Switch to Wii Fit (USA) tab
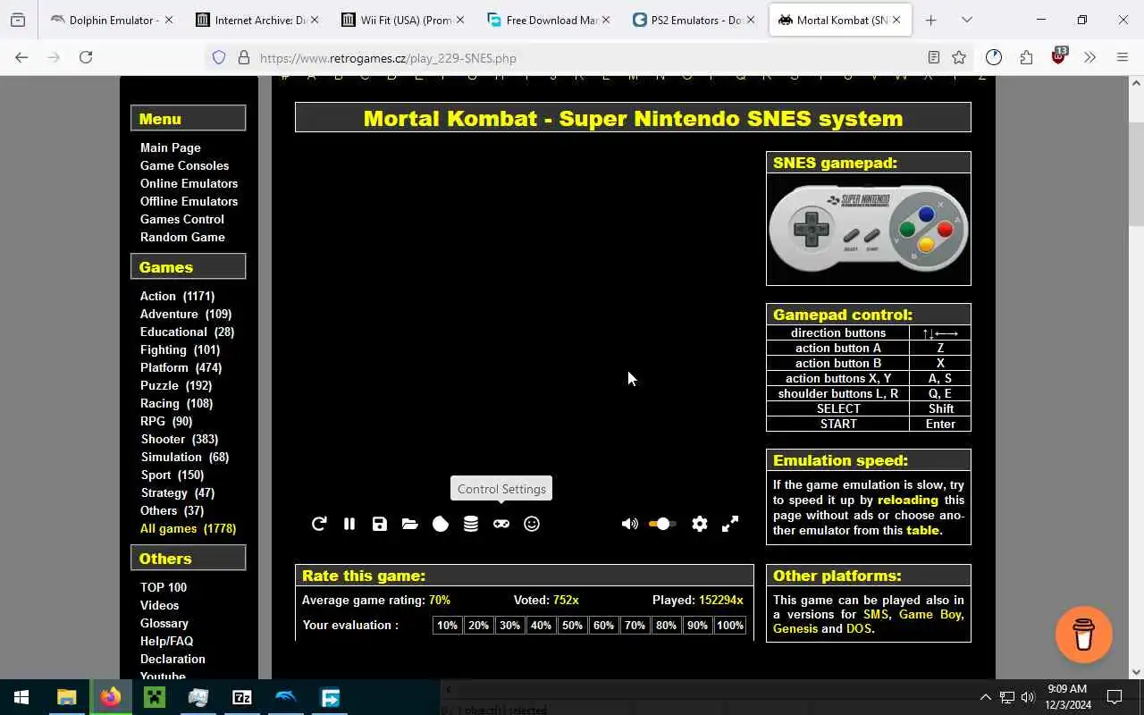 403,20
